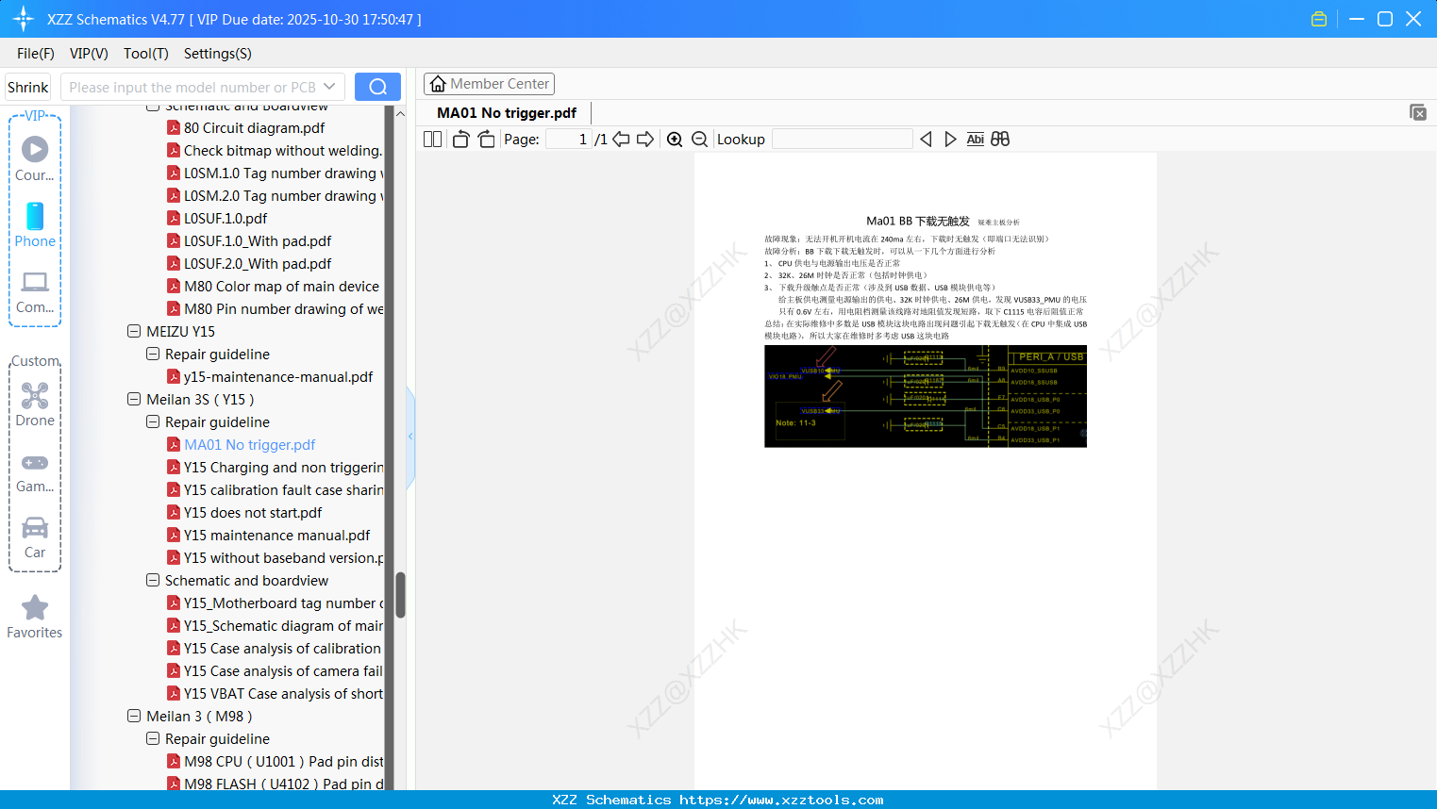Open Y15 does not start.pdf
The height and width of the screenshot is (809, 1437).
coord(253,512)
